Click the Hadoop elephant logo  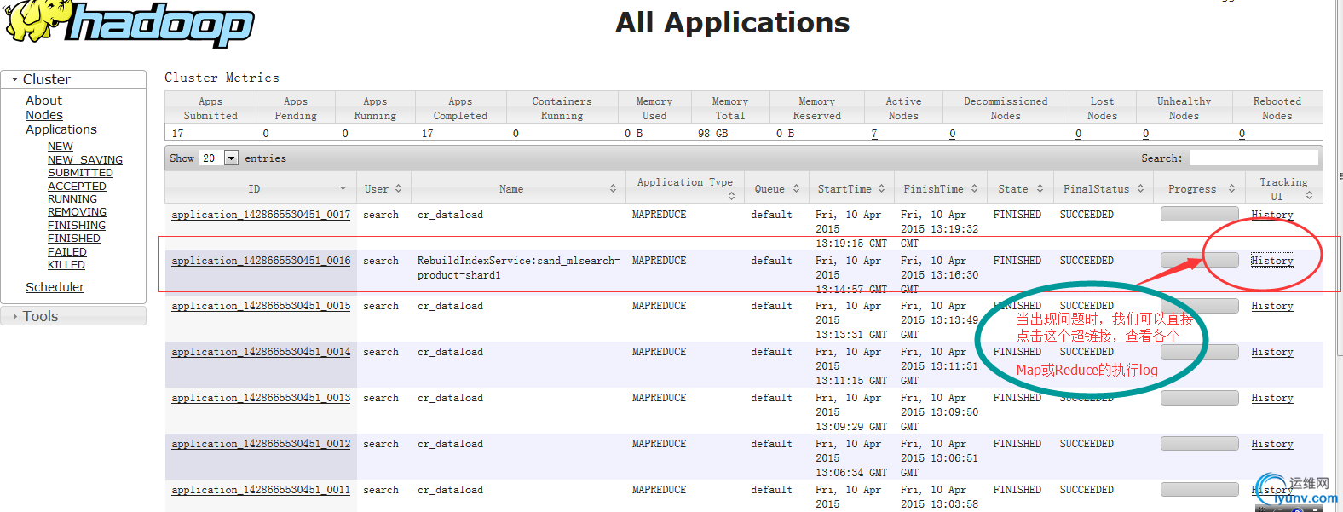click(128, 23)
